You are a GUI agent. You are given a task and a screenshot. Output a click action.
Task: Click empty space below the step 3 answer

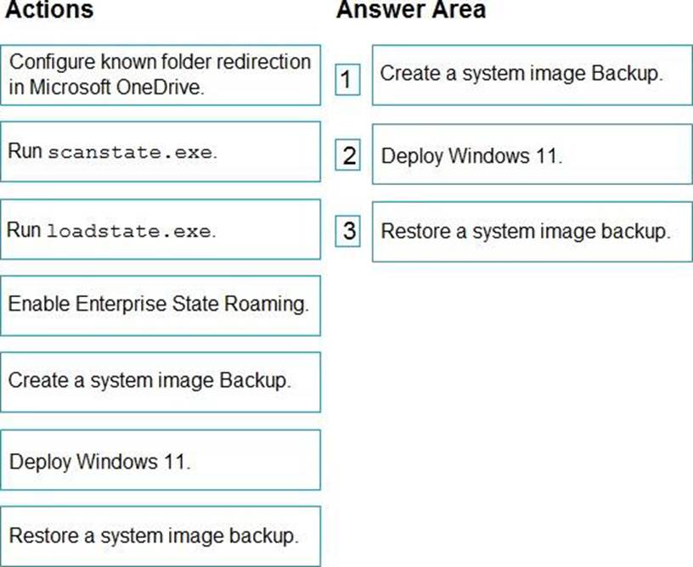pos(532,382)
